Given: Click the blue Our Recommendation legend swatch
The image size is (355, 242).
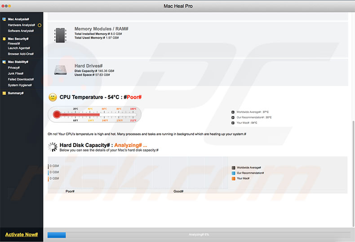Looking at the screenshot, I should click(233, 173).
